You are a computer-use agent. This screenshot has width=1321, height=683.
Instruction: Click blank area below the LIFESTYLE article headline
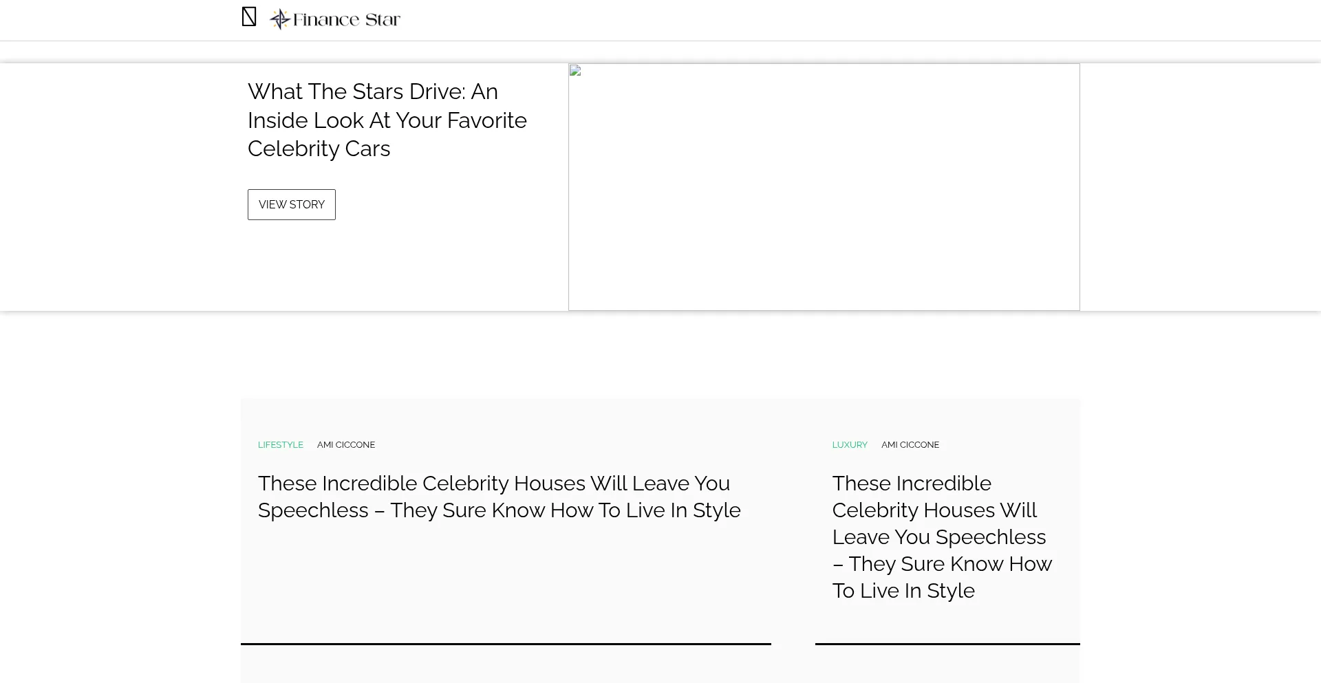coord(506,585)
